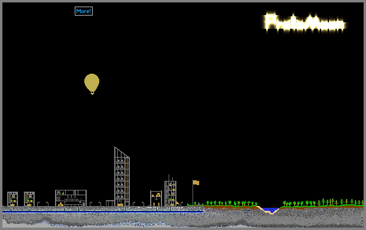
Task: Select the second small tower building
Action: pos(29,199)
